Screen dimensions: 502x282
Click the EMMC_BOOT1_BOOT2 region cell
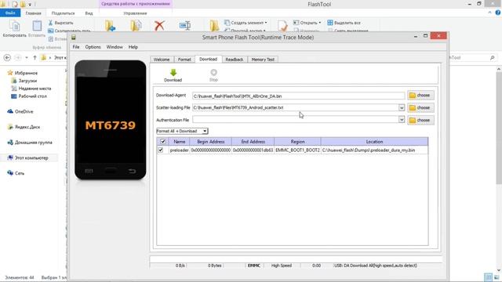(297, 150)
